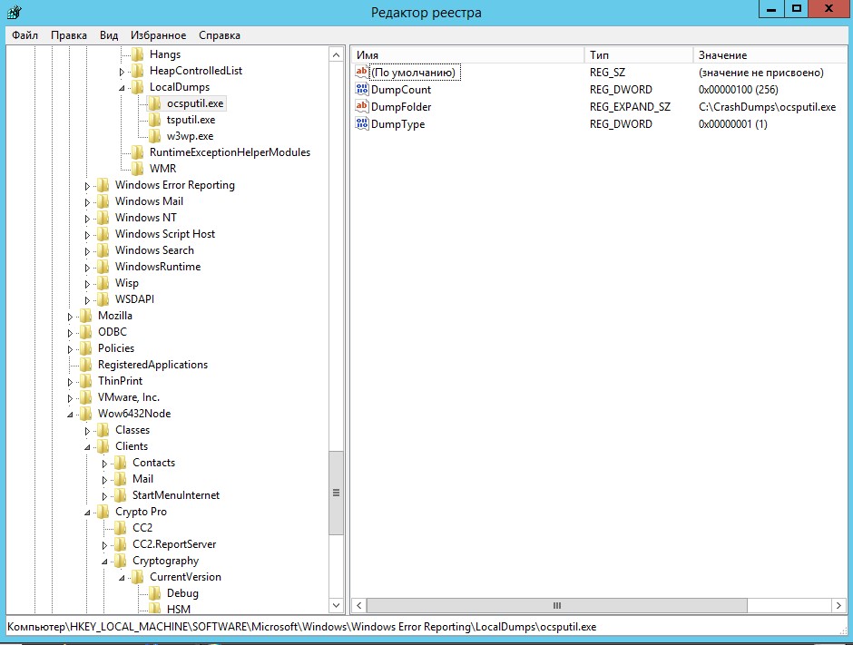This screenshot has width=853, height=645.
Task: Select the WindowsRuntime key
Action: click(158, 267)
